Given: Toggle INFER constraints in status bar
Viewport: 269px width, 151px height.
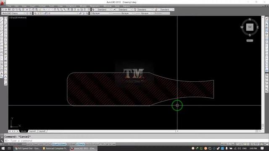Looking at the screenshot, I should click(x=29, y=144).
